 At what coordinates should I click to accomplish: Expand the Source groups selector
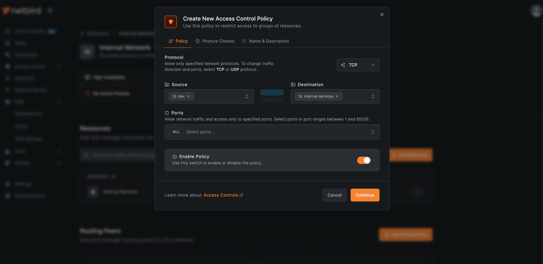pyautogui.click(x=247, y=96)
